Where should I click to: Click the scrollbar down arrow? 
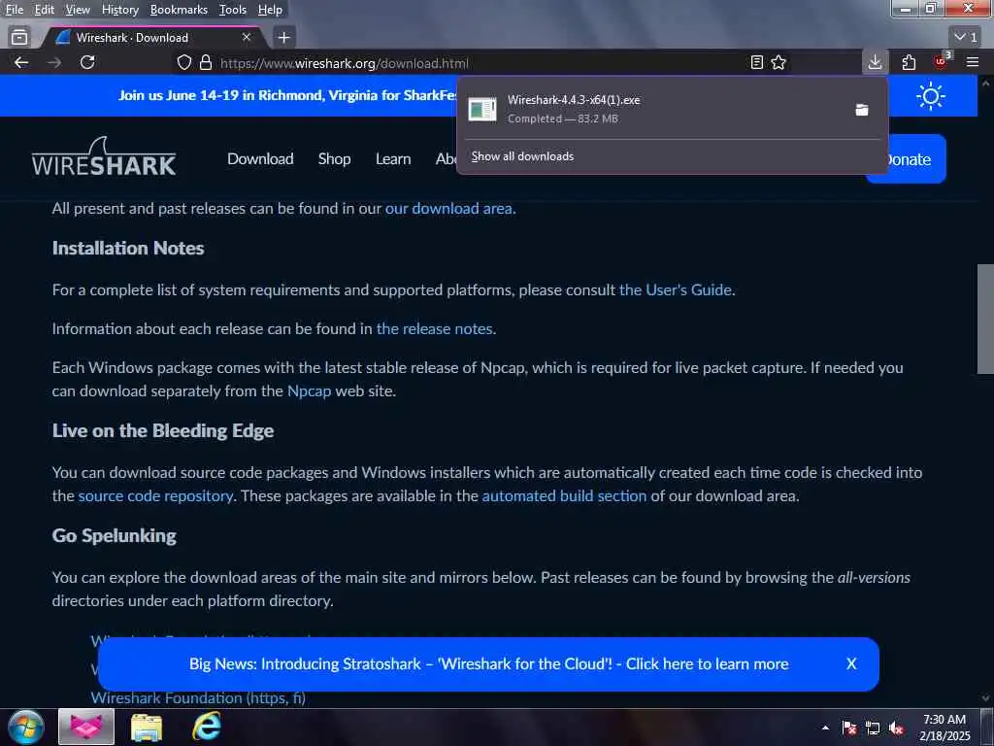[x=985, y=698]
